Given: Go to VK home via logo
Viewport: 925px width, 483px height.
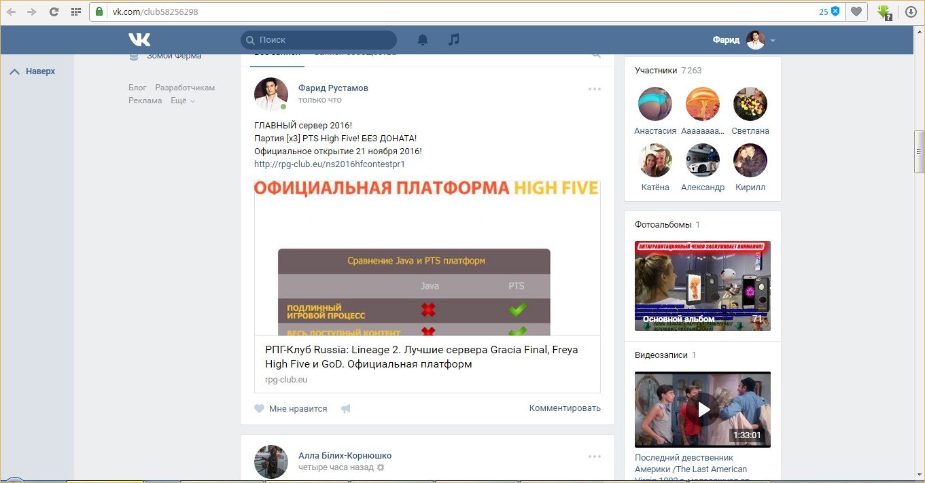Looking at the screenshot, I should click(139, 39).
